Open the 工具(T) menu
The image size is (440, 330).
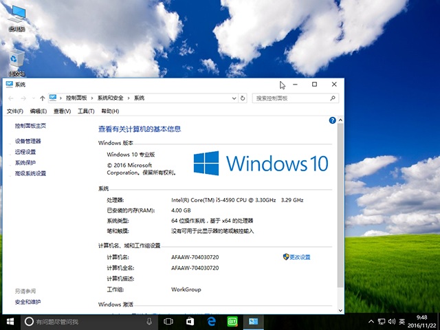pyautogui.click(x=86, y=111)
